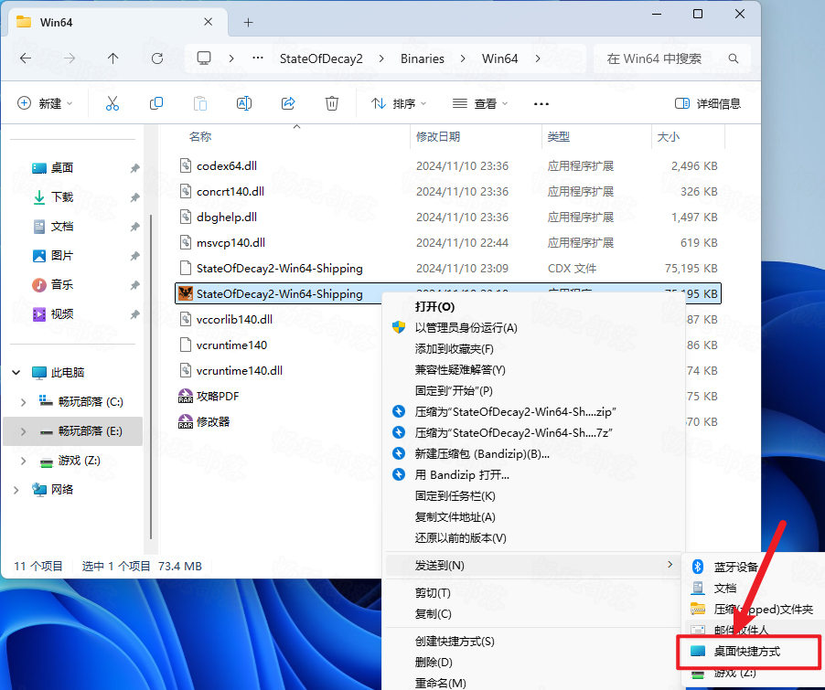Click StateOfDecay2 breadcrumb segment

pyautogui.click(x=321, y=58)
